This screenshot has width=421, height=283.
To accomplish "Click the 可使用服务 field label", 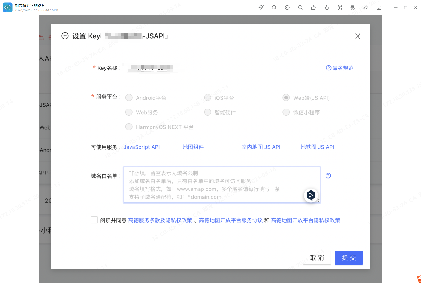I will 106,147.
